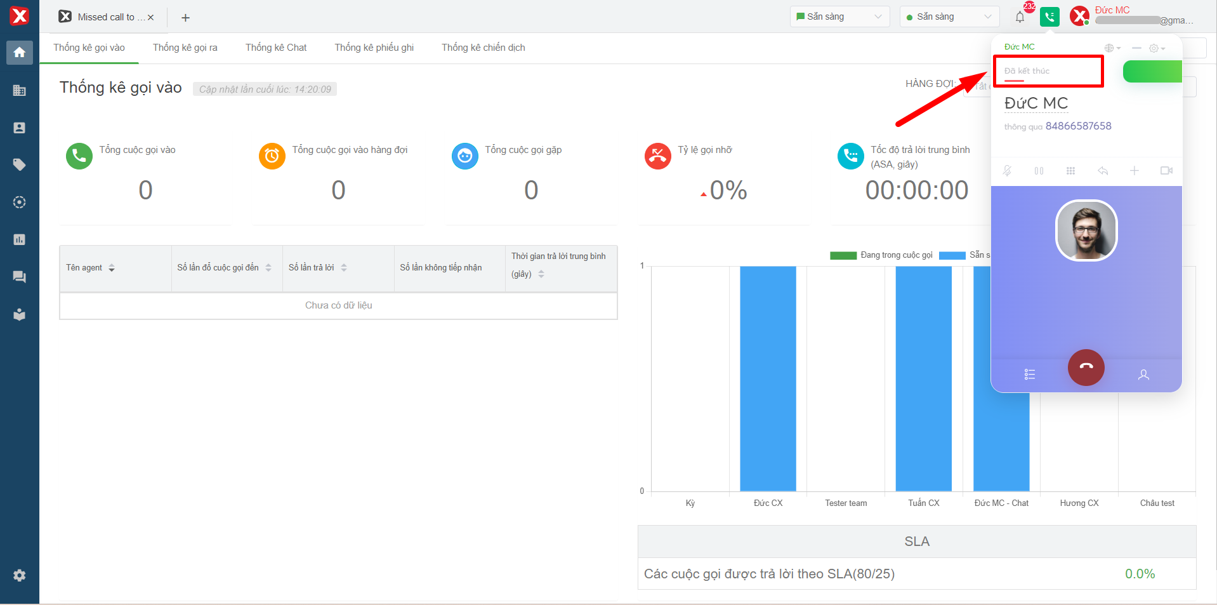Expand the second Sẵn sàng status dropdown
This screenshot has height=605, width=1217.
point(949,17)
